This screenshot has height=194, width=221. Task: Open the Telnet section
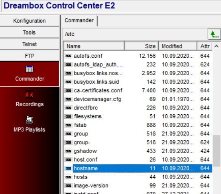(29, 44)
